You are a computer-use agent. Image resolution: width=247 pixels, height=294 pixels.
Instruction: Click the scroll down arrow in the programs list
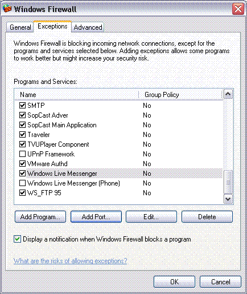click(x=228, y=199)
